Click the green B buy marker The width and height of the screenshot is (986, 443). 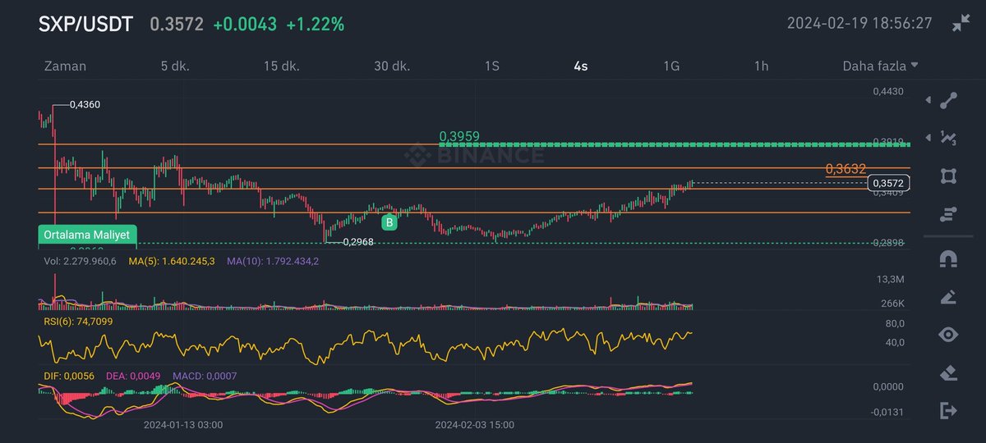389,221
